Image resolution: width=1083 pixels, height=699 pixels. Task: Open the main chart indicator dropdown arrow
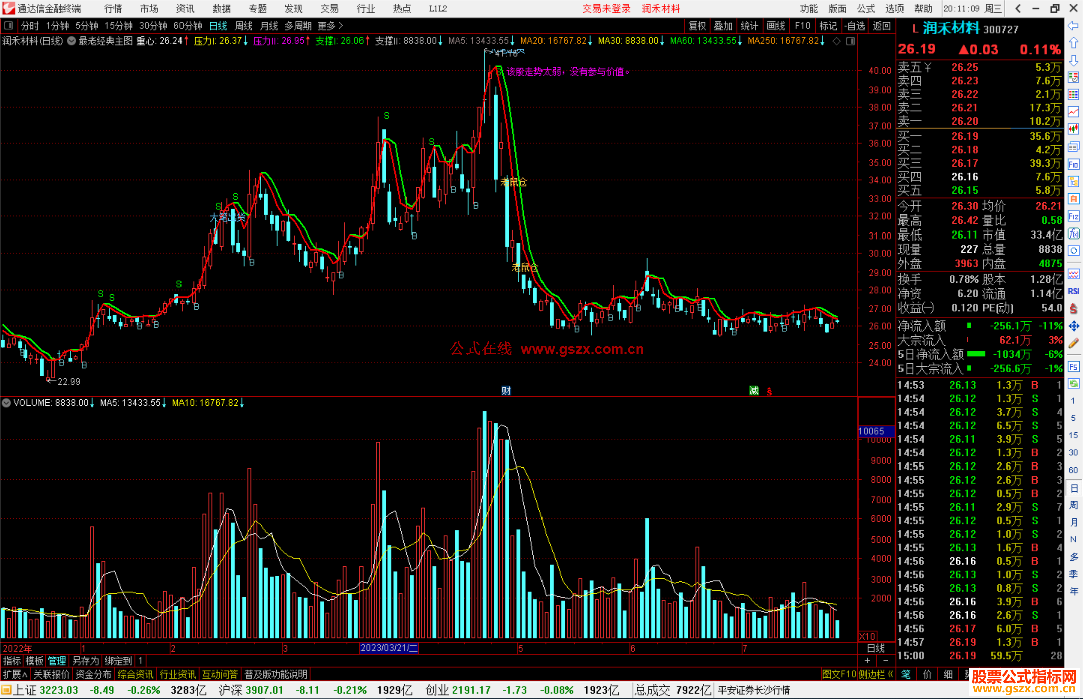(71, 41)
